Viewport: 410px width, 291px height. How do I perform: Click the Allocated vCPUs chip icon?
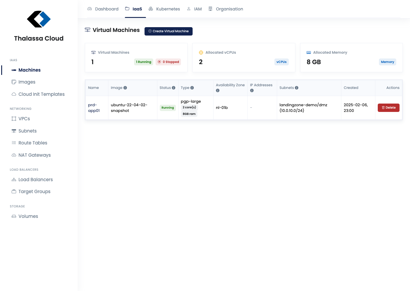pyautogui.click(x=201, y=53)
